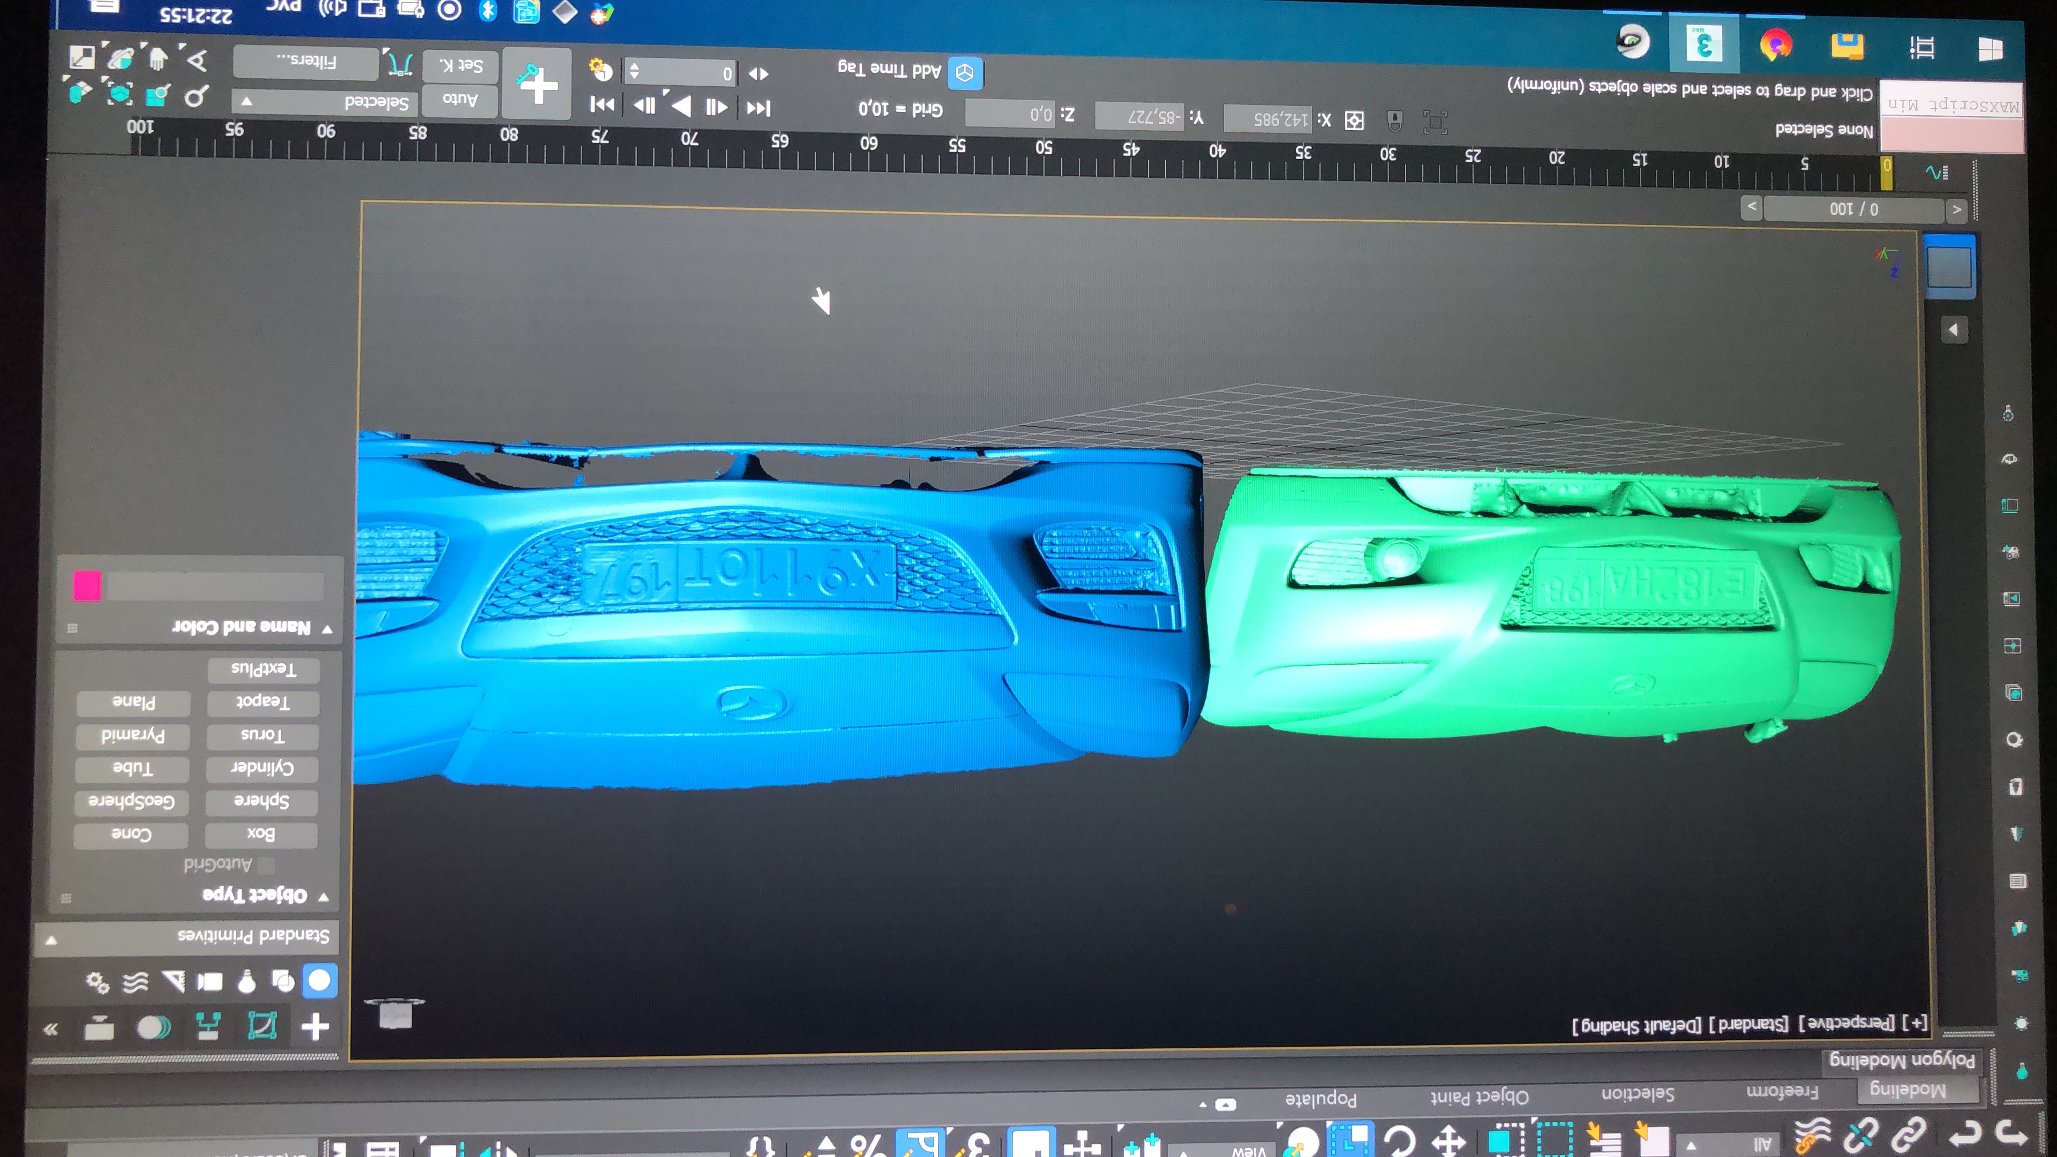Click the Play Animation button
The height and width of the screenshot is (1157, 2057).
click(681, 106)
